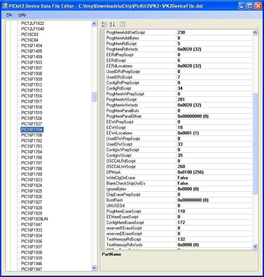264x277 pixels.
Task: Click the UserIDWrScript property name
Action: [119, 144]
